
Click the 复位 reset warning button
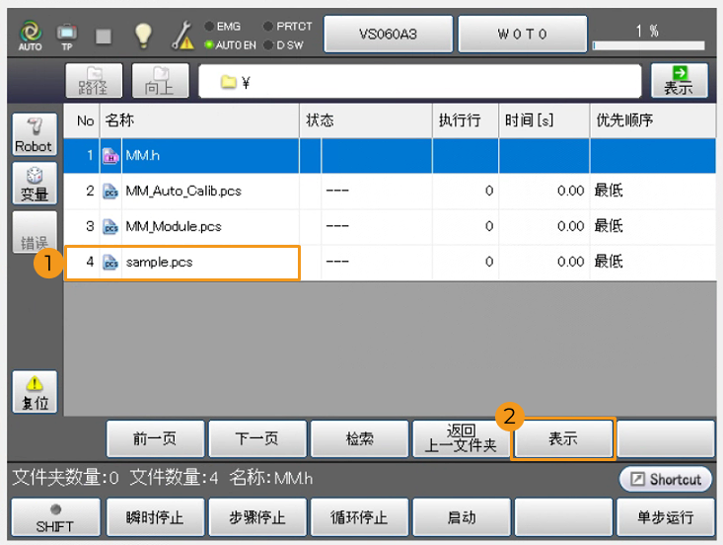coord(35,392)
